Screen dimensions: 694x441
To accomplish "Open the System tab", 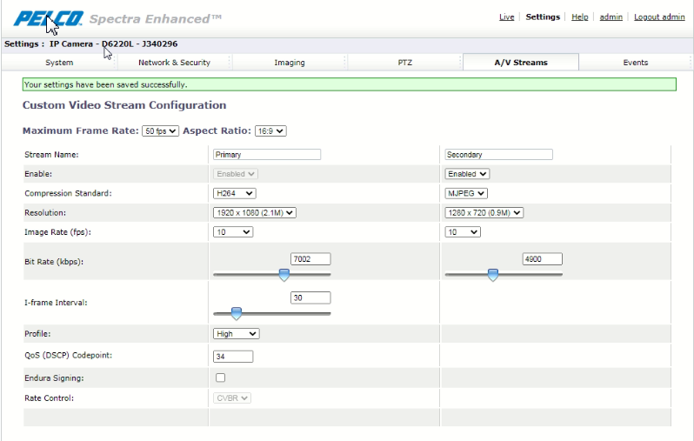I will pyautogui.click(x=59, y=63).
